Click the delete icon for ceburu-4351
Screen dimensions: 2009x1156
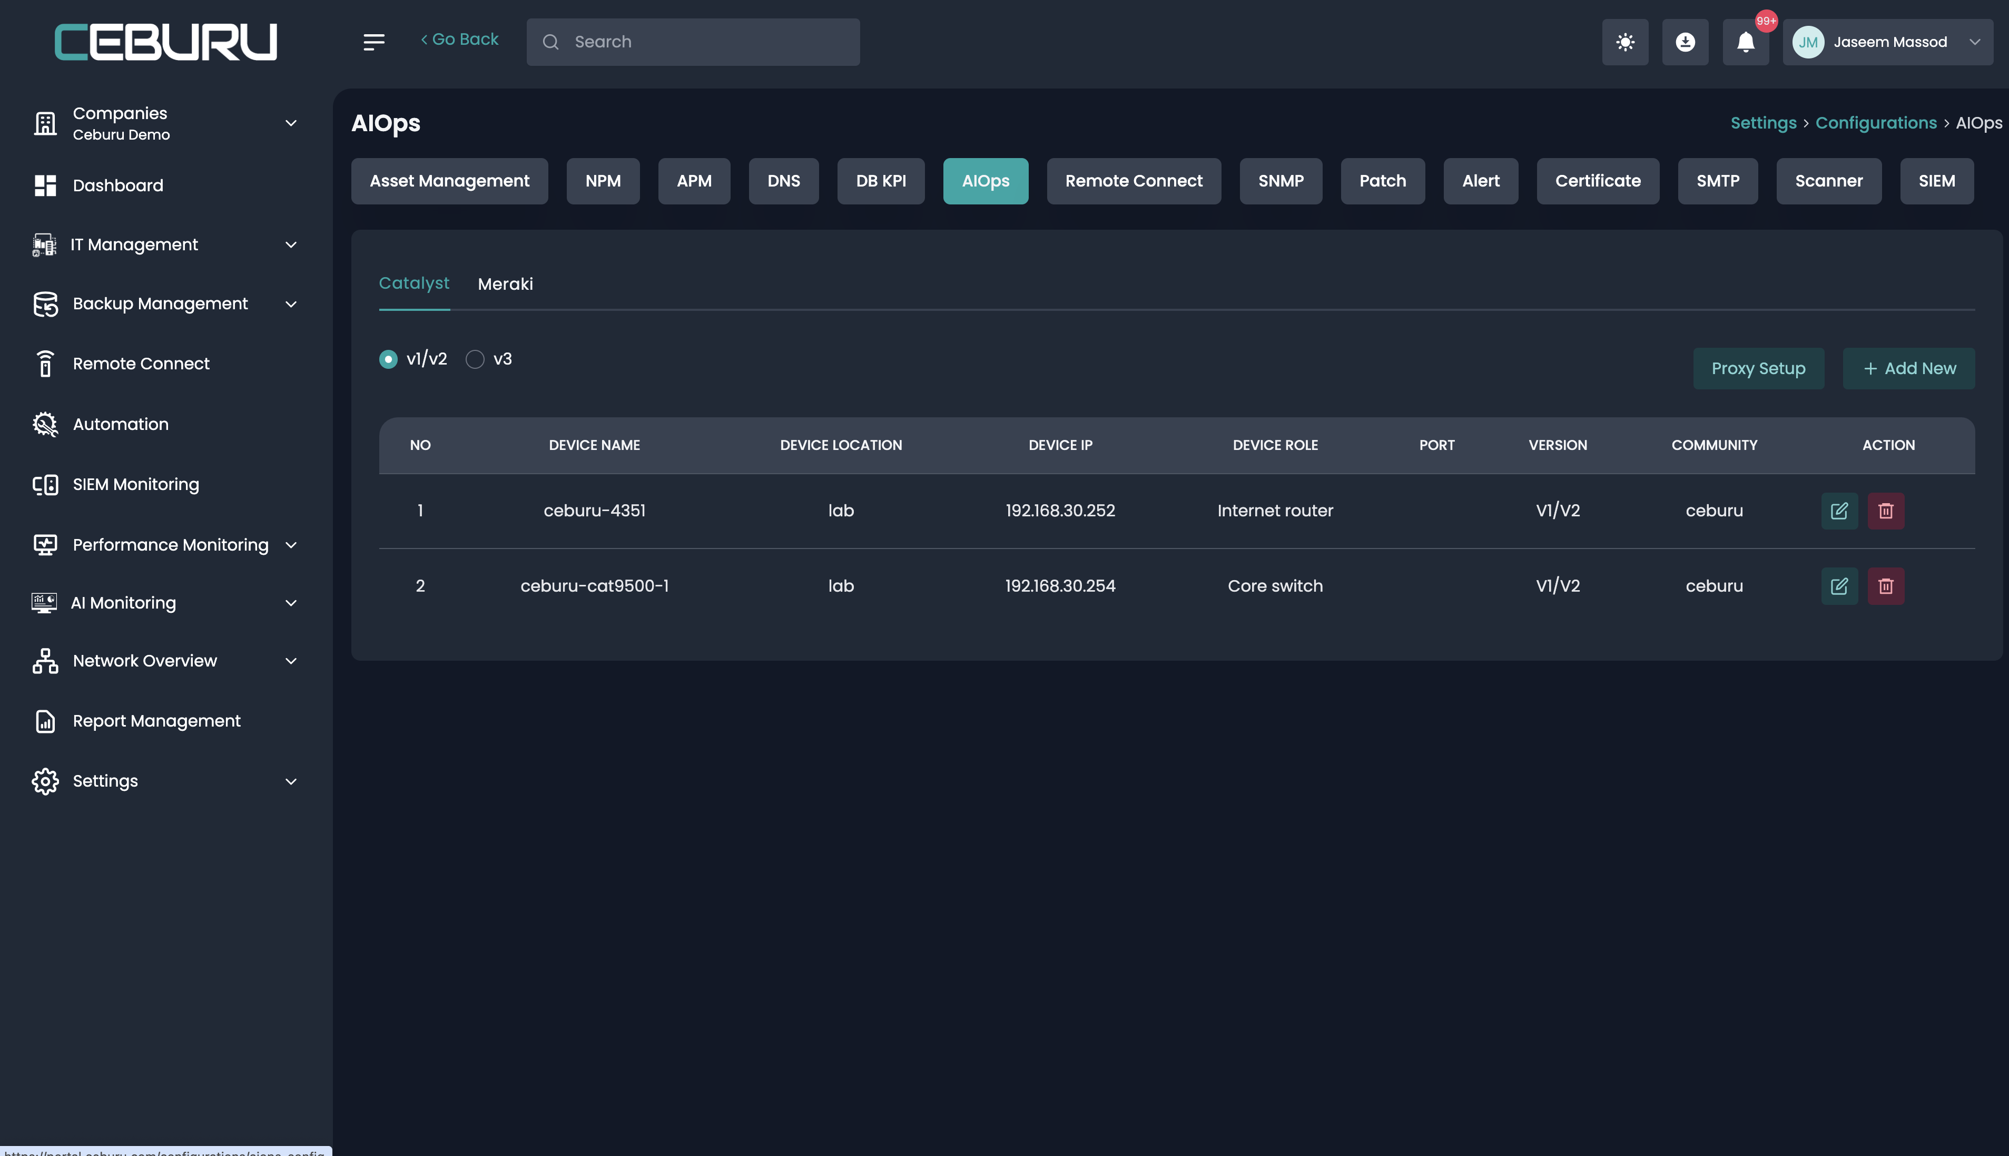click(1885, 511)
